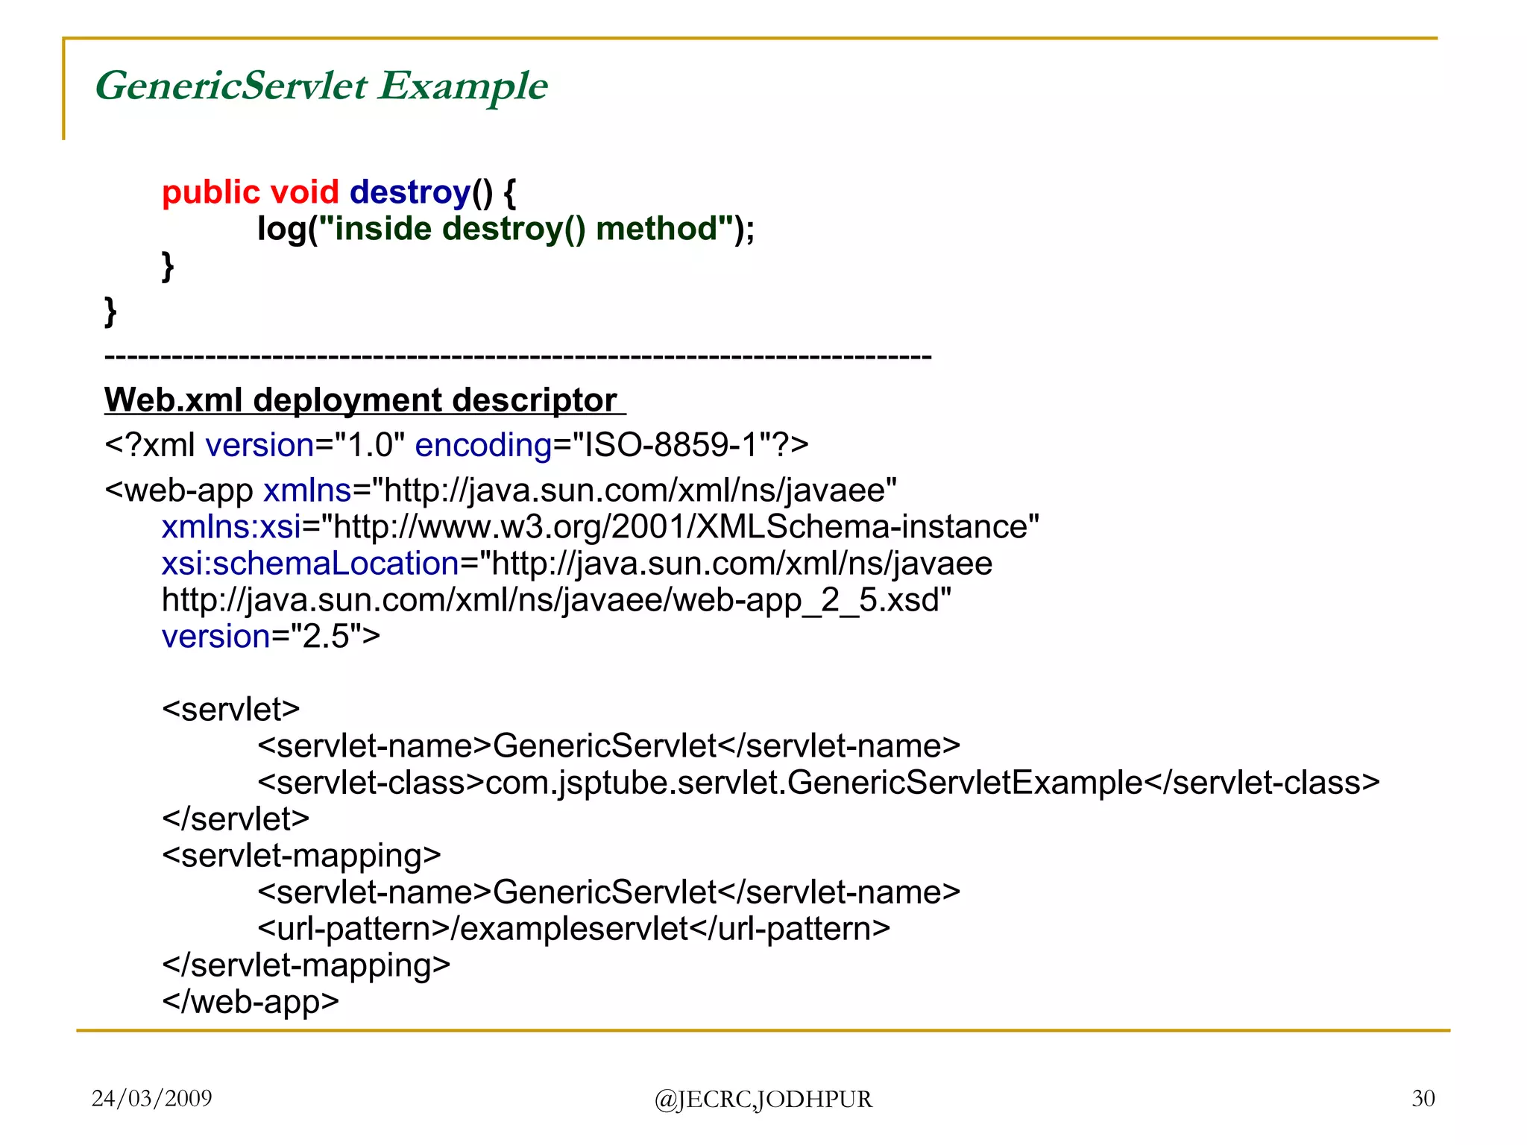The height and width of the screenshot is (1145, 1527).
Task: Click the xml version encoding declaration line
Action: 456,446
